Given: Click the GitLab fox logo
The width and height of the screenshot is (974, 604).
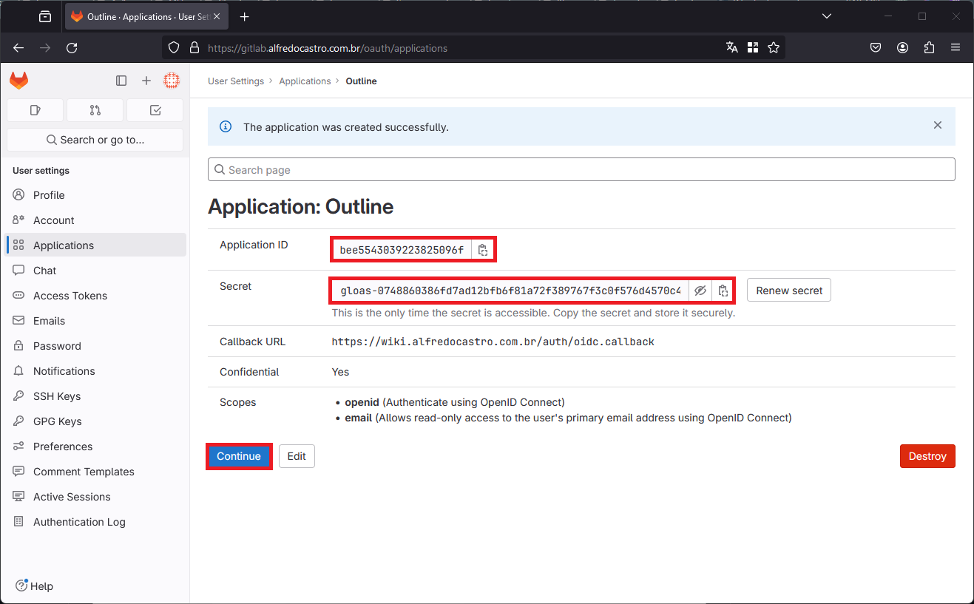Looking at the screenshot, I should [x=19, y=81].
